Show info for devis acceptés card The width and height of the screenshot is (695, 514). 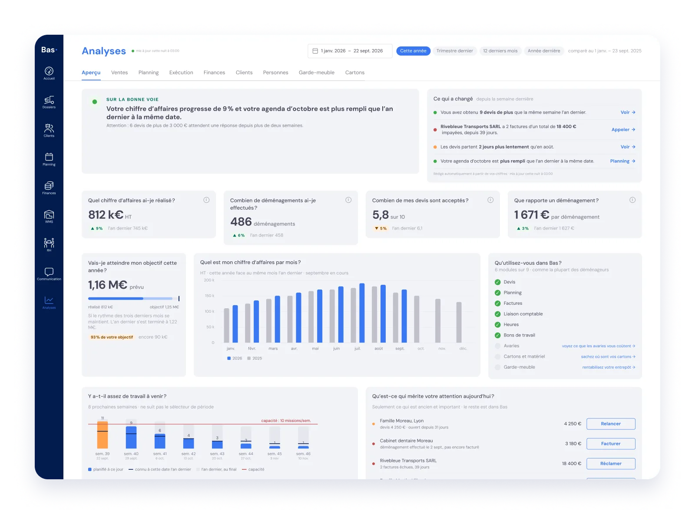pyautogui.click(x=490, y=200)
